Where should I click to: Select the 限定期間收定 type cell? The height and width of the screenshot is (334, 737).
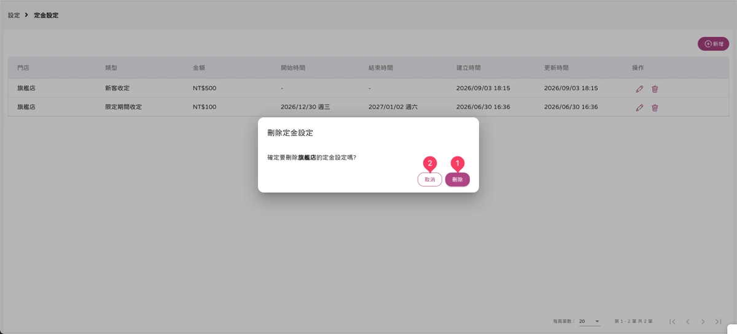click(x=123, y=107)
